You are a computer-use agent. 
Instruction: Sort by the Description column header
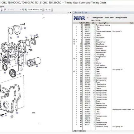click(103, 23)
